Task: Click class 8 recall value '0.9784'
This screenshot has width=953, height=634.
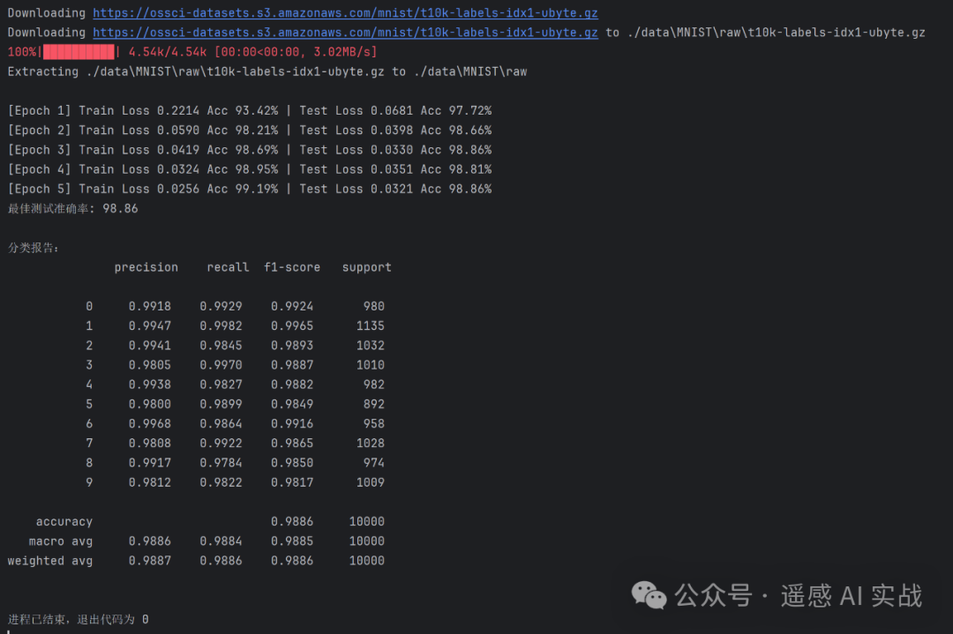Action: pyautogui.click(x=221, y=463)
